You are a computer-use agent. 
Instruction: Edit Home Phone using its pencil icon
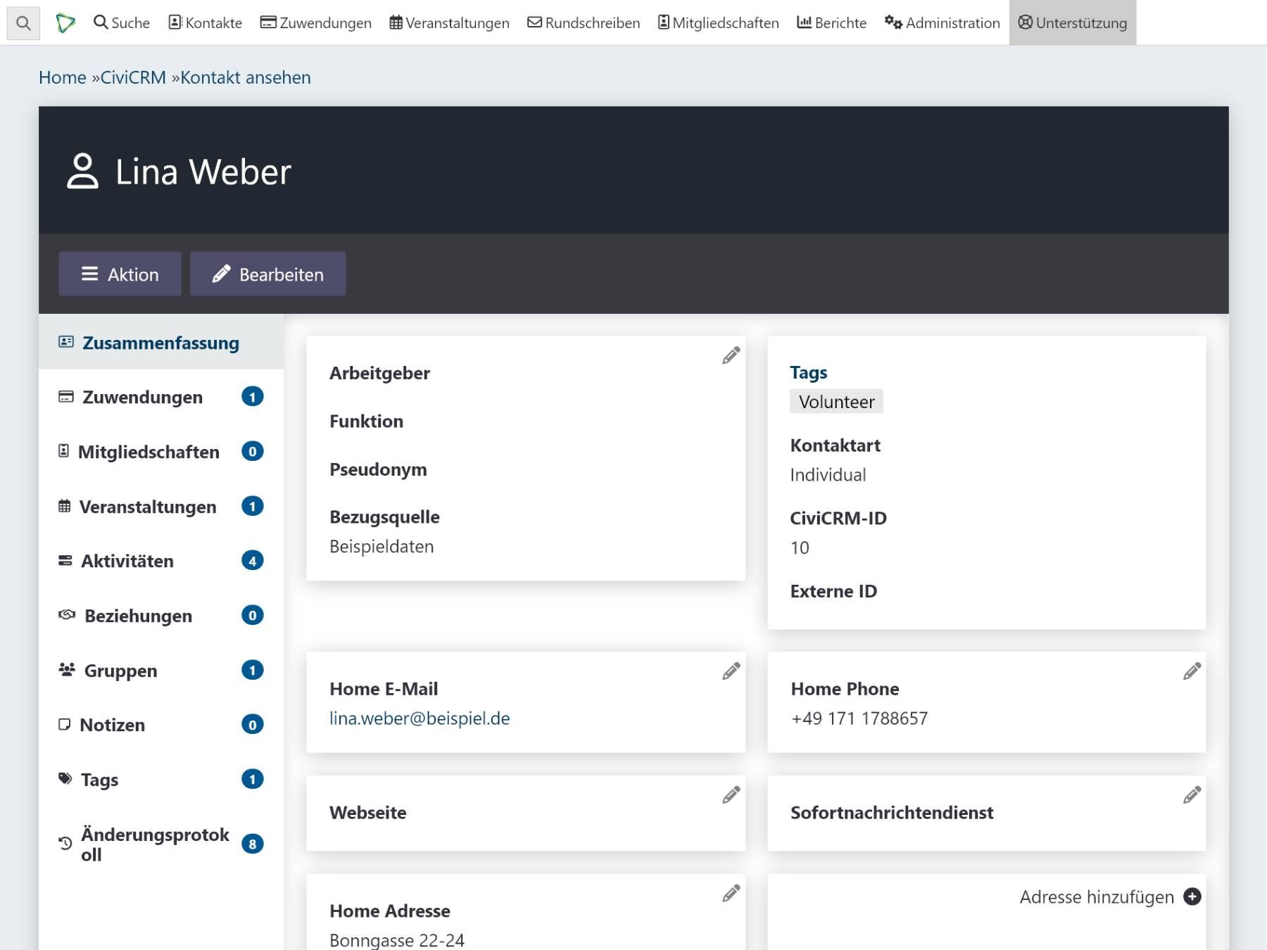[1191, 671]
